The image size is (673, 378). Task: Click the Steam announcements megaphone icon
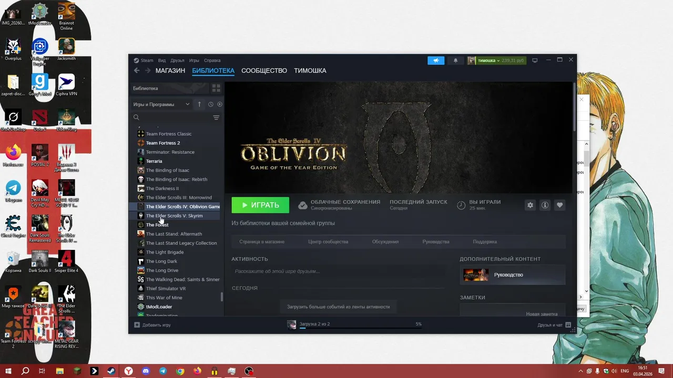[436, 60]
